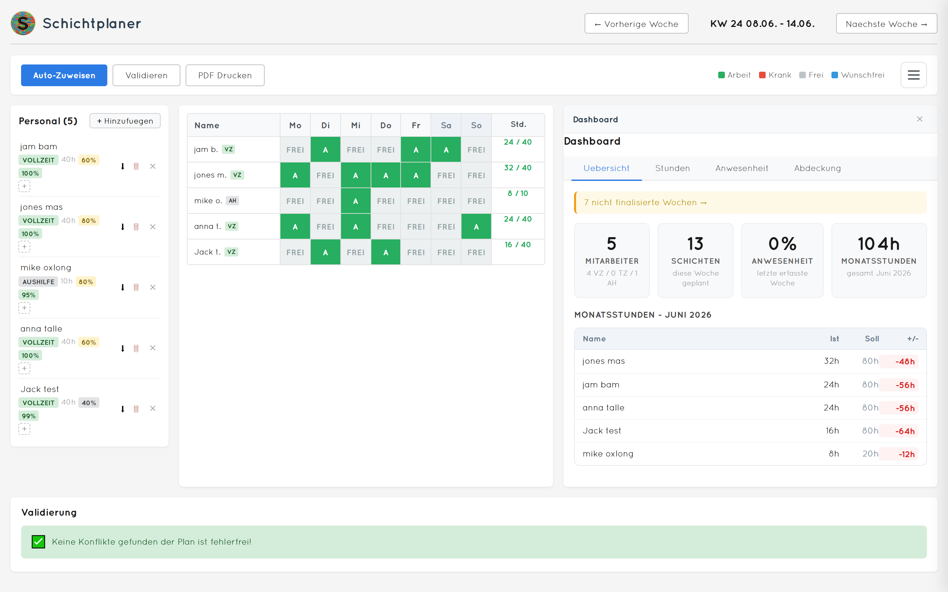Remove Jack test using the X icon

pyautogui.click(x=153, y=409)
